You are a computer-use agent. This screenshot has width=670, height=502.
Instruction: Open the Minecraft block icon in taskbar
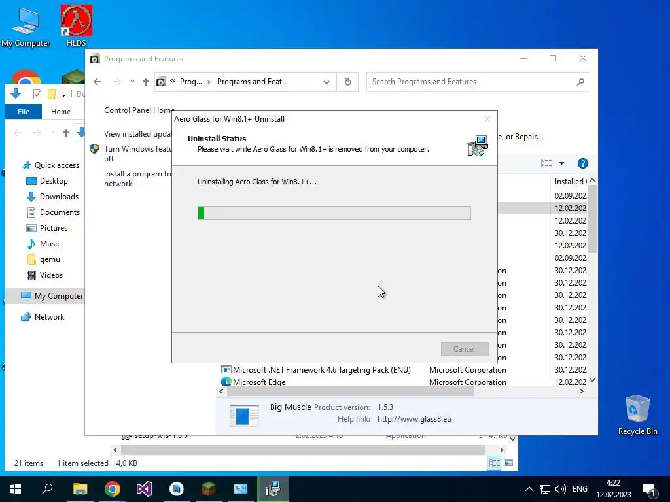pos(209,489)
